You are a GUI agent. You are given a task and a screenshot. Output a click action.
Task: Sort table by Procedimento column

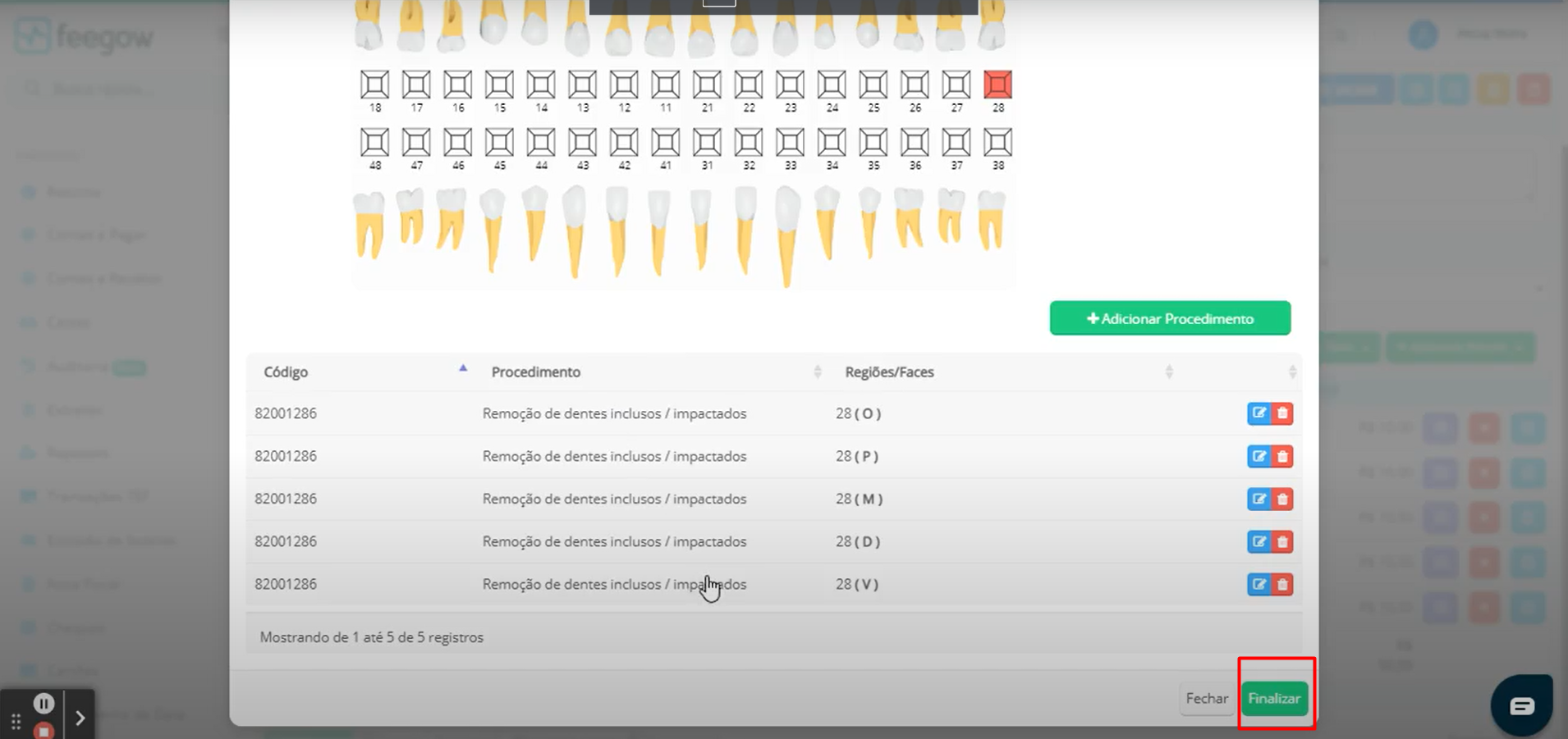coord(651,372)
